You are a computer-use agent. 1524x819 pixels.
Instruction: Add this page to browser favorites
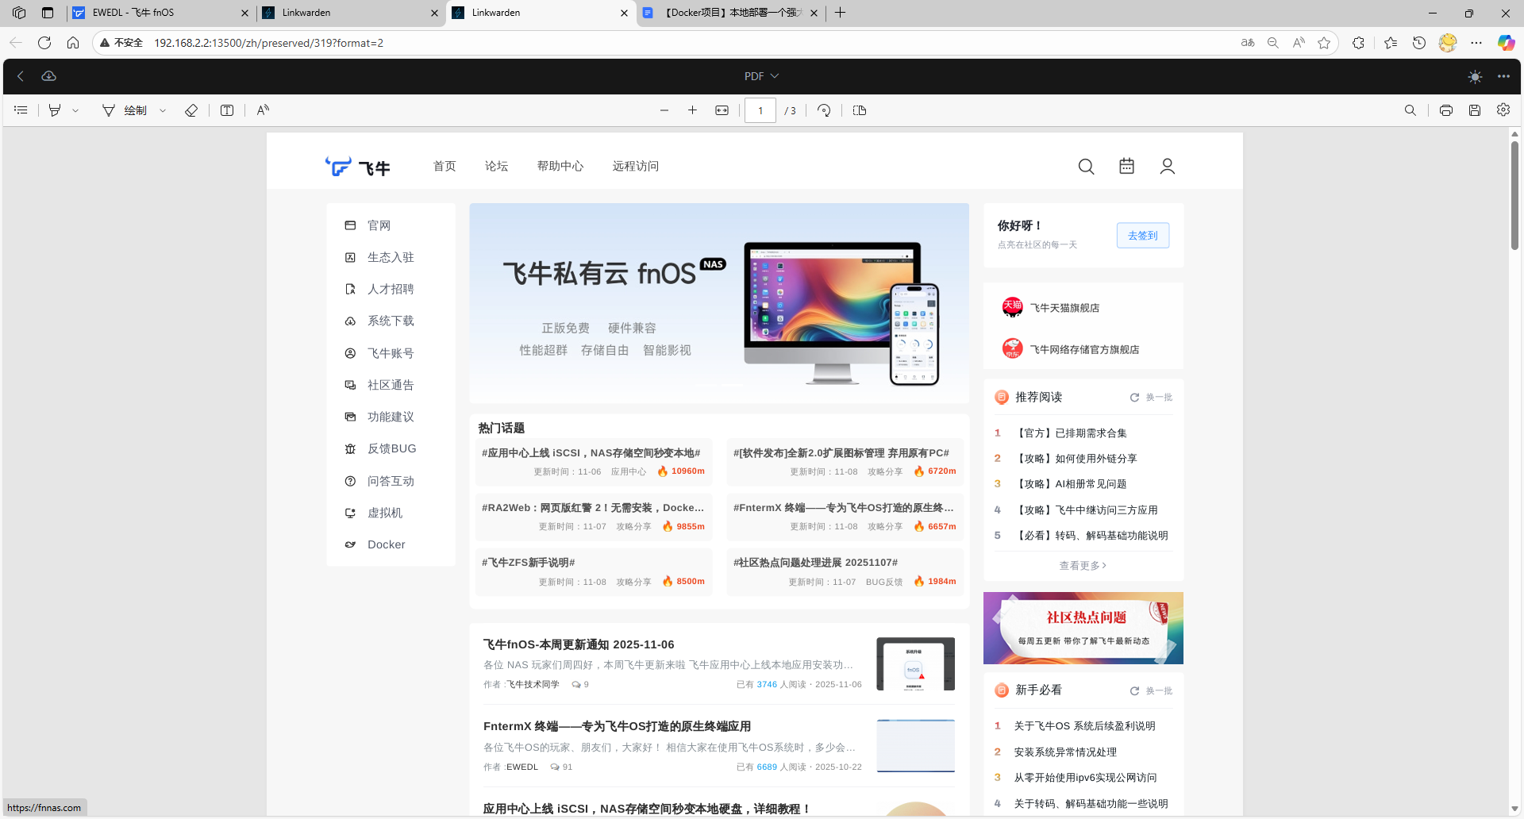(x=1324, y=43)
